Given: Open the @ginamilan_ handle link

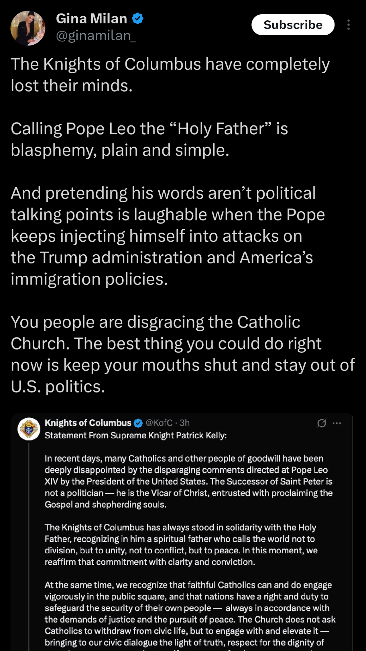Looking at the screenshot, I should pos(96,36).
